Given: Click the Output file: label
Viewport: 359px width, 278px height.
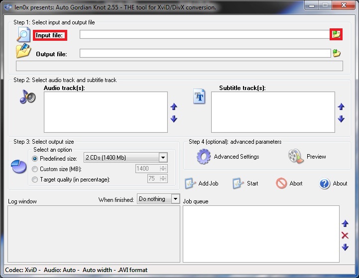Looking at the screenshot, I should click(x=51, y=54).
